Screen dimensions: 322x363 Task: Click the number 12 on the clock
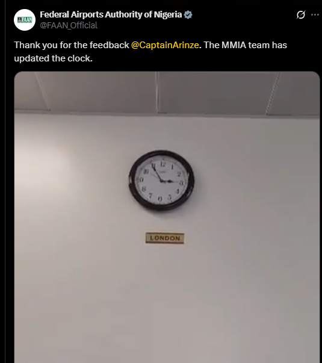tap(163, 164)
